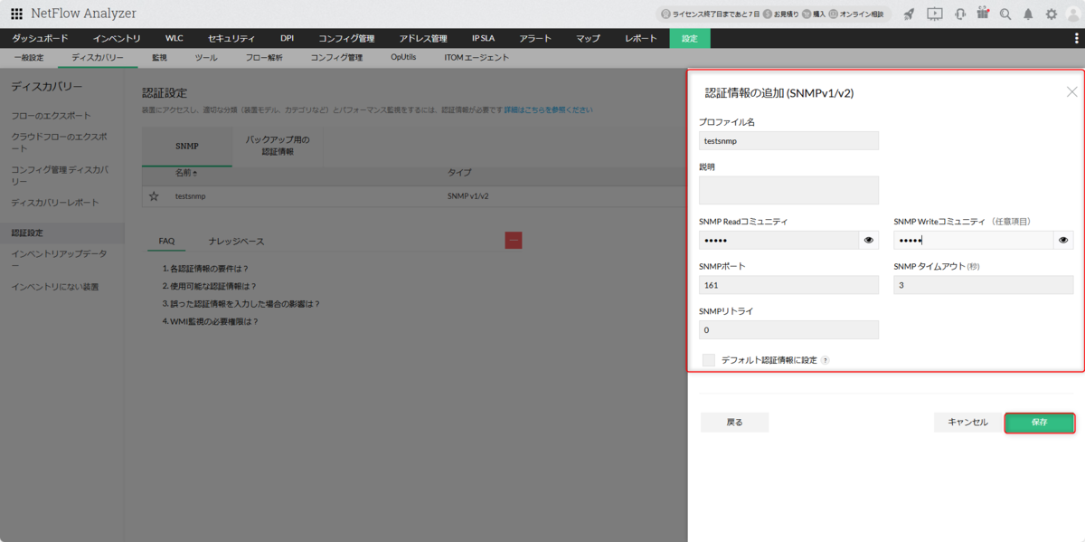Open コンフィグ管理 ディスカバリー sidebar item

(59, 175)
